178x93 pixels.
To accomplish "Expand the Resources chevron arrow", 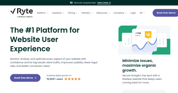I will click(x=109, y=13).
